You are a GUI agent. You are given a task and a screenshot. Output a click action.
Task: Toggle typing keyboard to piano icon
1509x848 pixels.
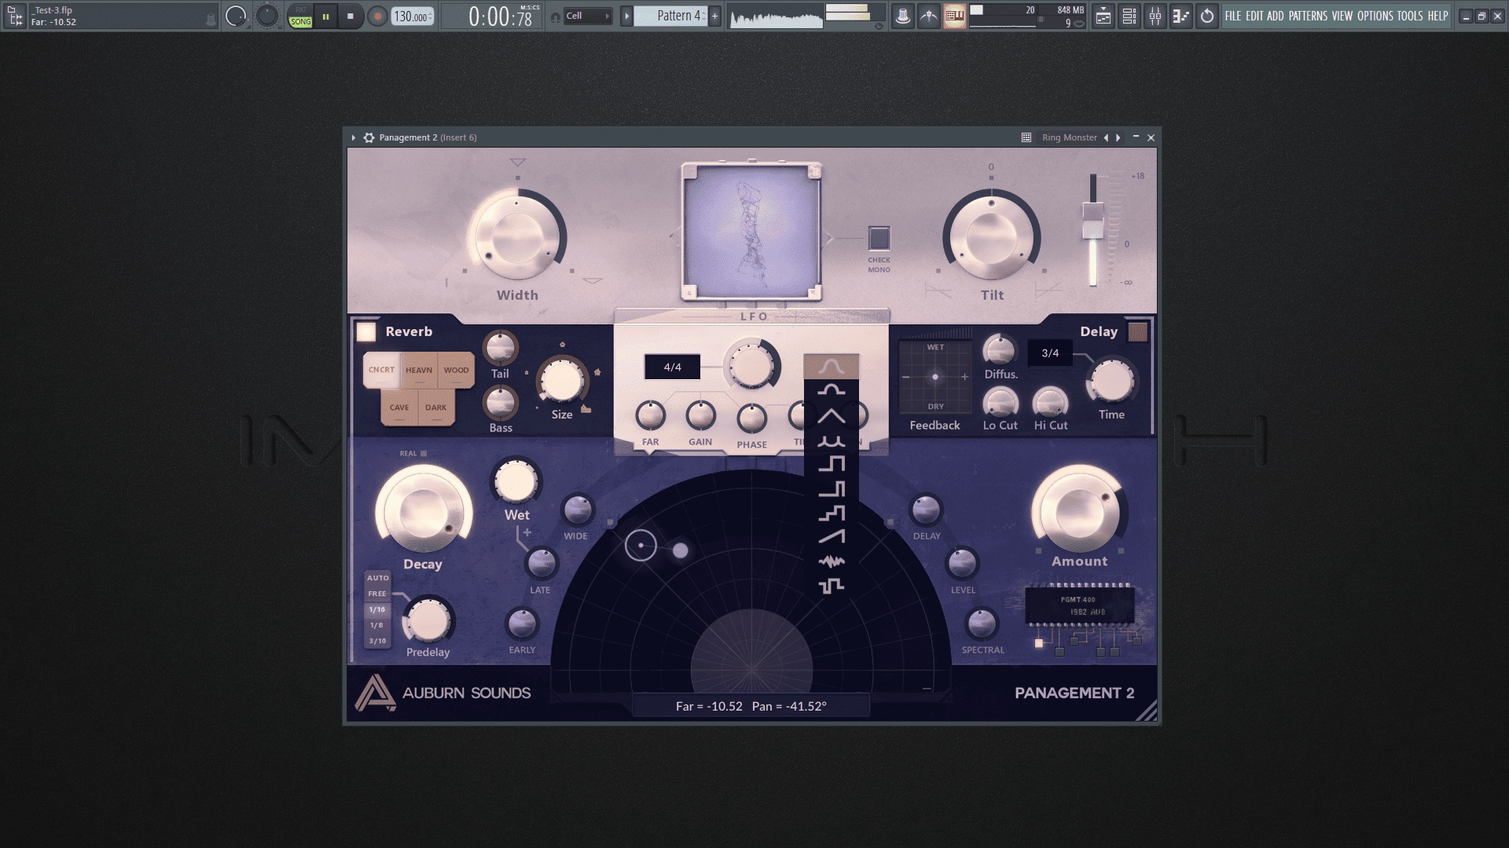pos(955,16)
